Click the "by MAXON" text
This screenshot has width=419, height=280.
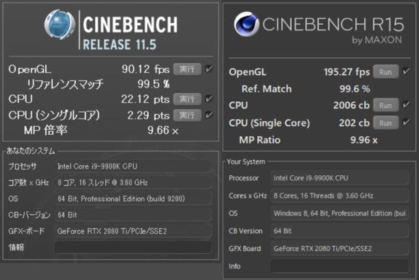377,40
